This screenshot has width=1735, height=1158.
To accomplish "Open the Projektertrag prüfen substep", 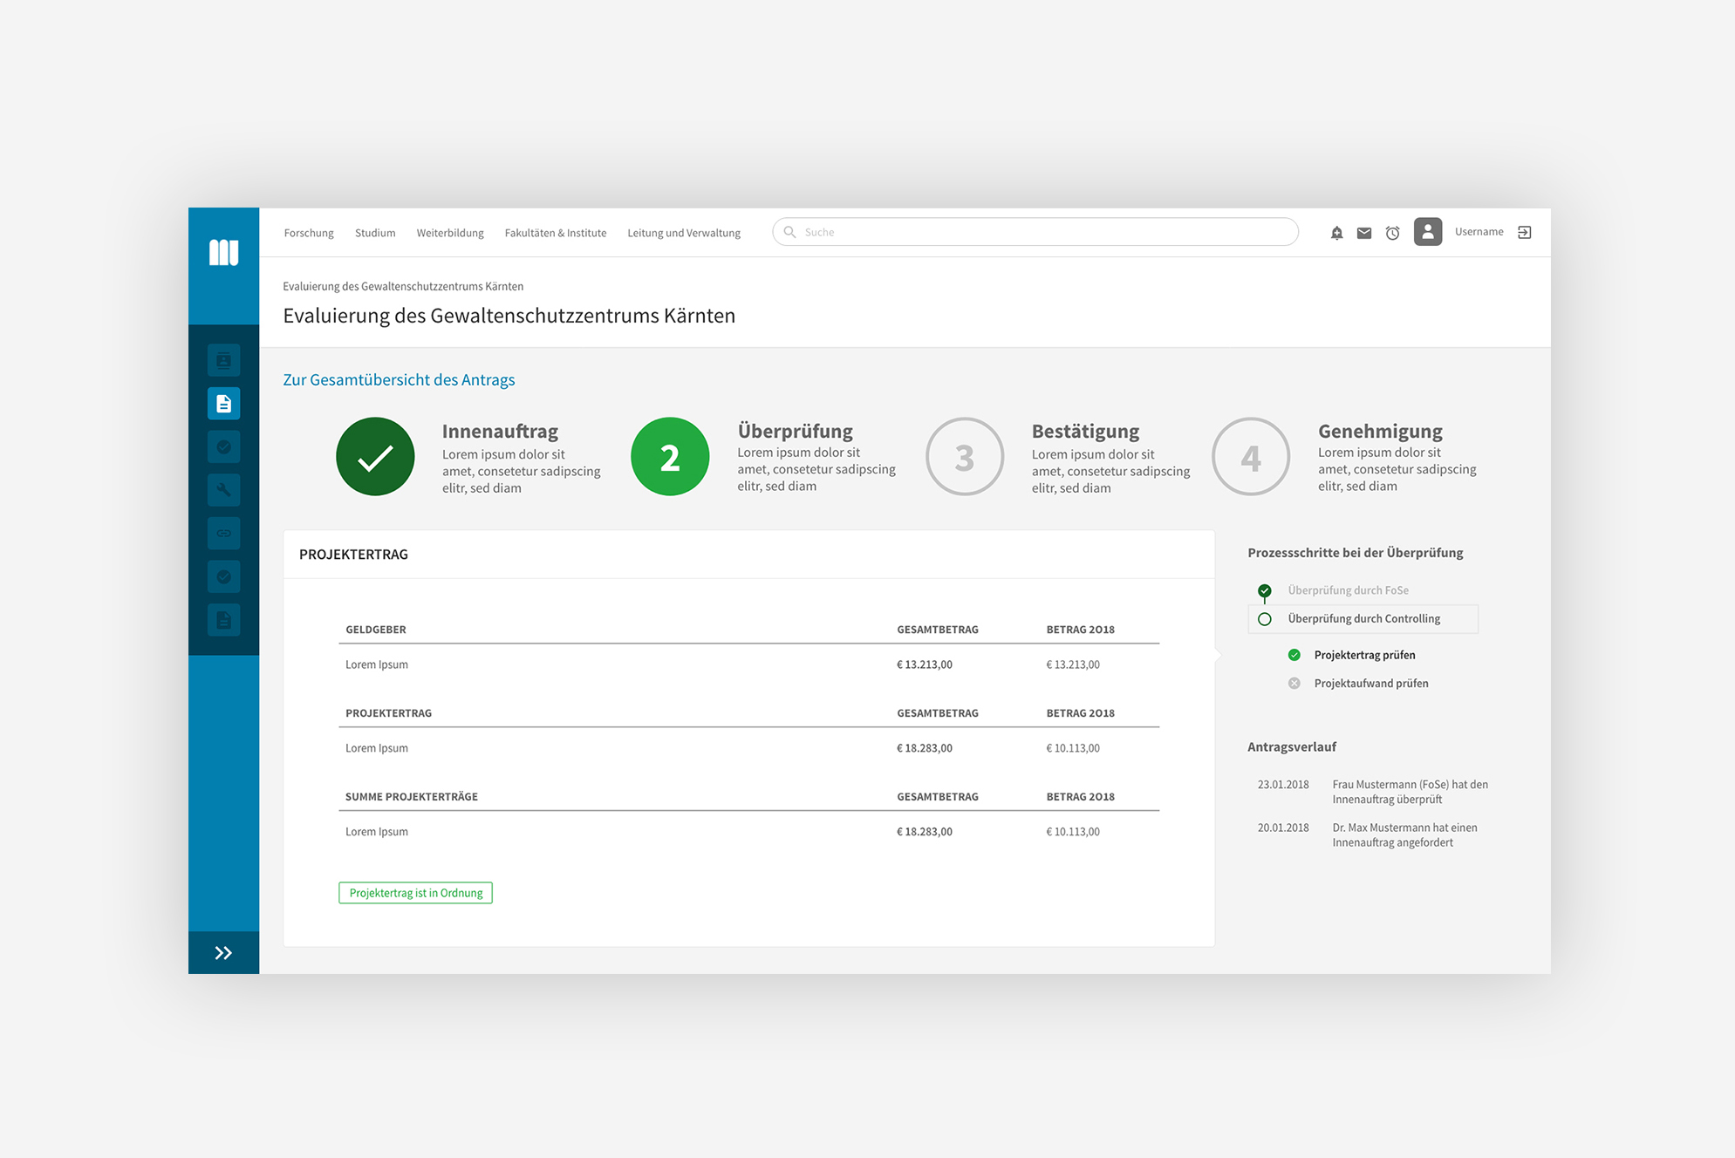I will tap(1364, 655).
